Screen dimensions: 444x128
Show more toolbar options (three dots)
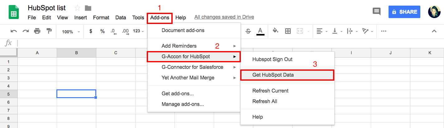[384, 31]
